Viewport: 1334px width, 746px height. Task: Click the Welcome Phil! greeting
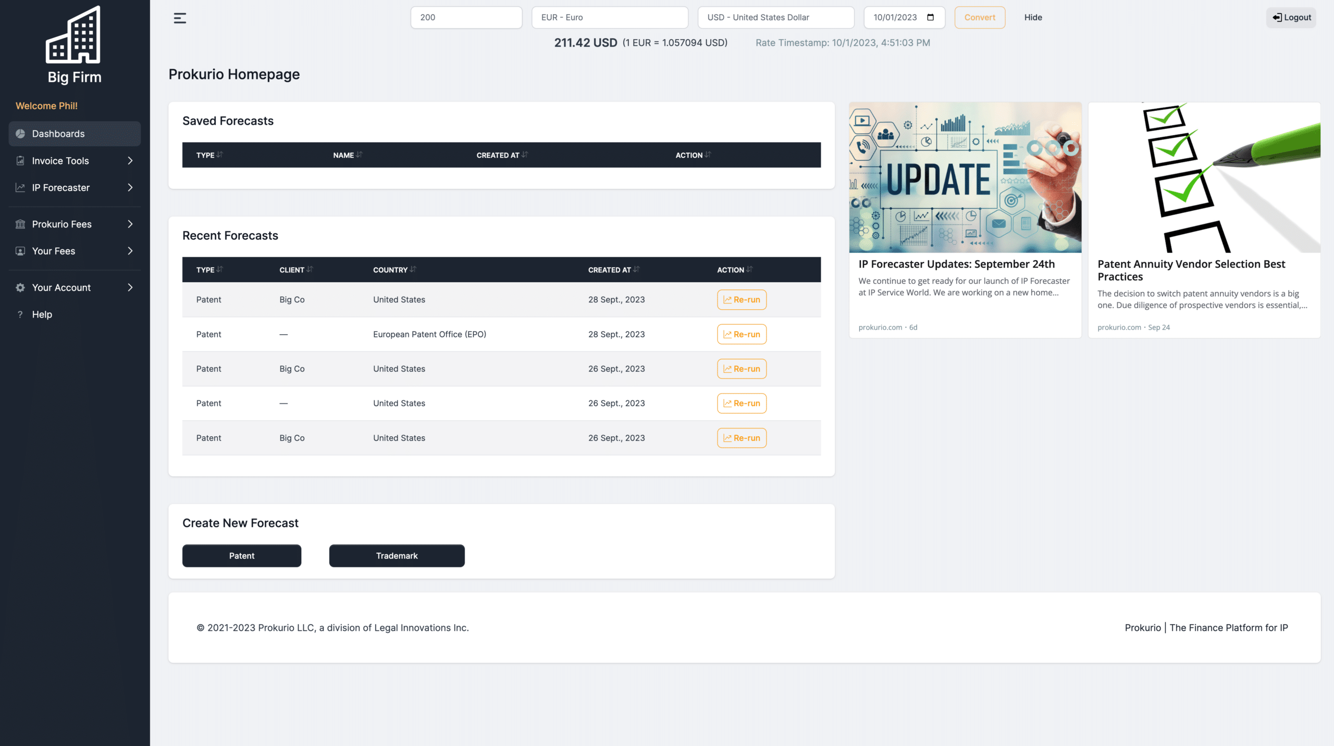(x=46, y=106)
